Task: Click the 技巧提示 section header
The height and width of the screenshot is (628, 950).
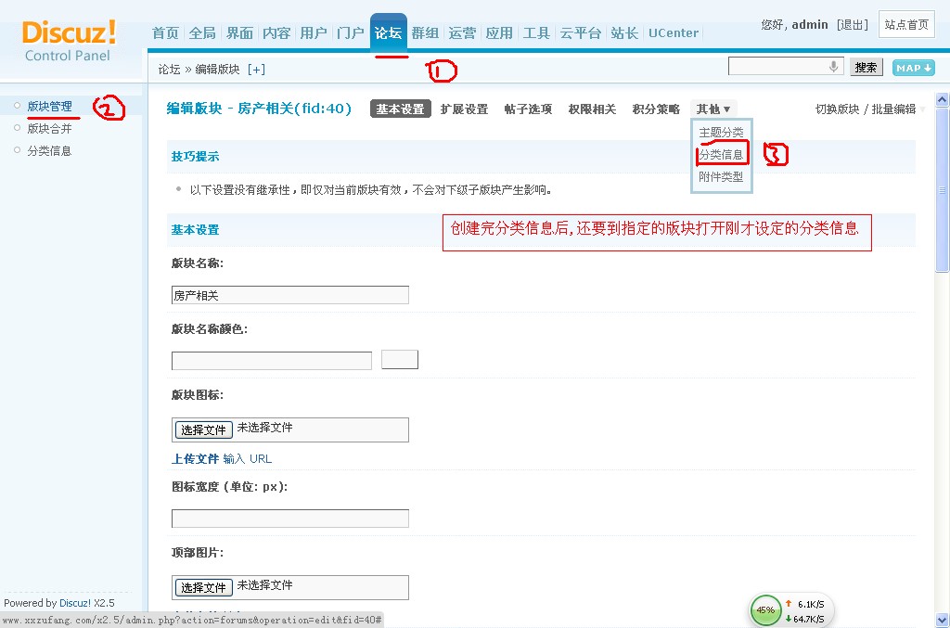Action: point(195,156)
